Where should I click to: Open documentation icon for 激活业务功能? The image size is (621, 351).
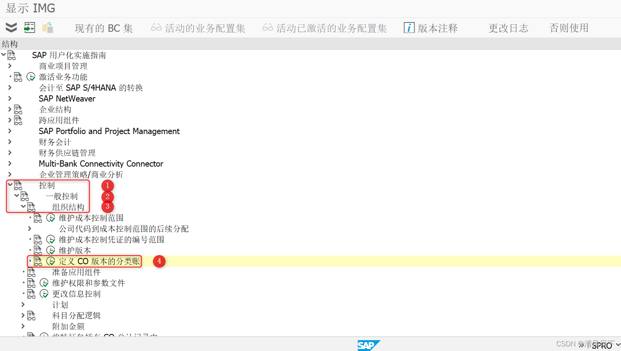[x=18, y=77]
